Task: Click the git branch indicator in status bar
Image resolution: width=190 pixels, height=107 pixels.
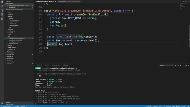Action: pos(6,106)
